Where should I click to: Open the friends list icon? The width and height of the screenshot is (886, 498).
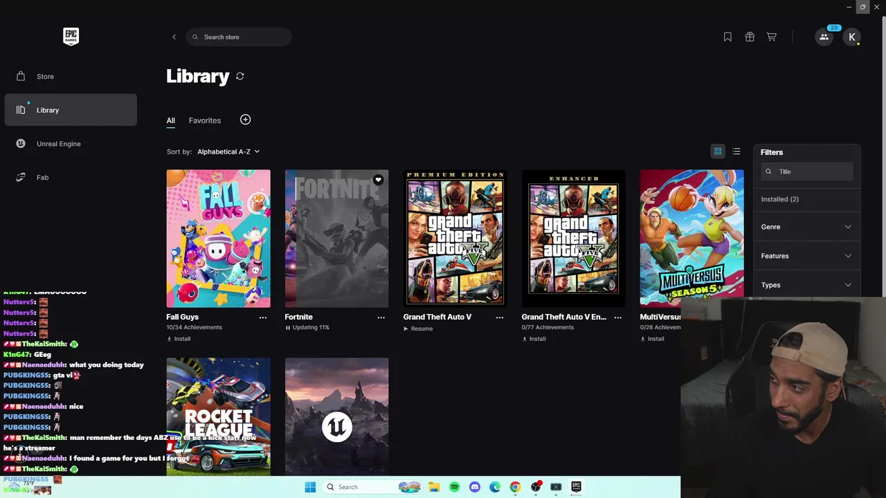tap(824, 37)
